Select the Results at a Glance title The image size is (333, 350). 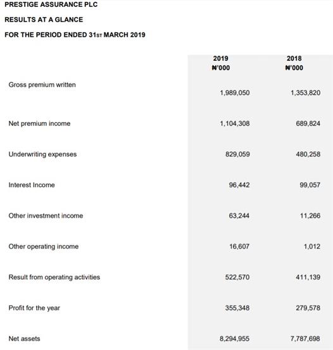tap(44, 20)
